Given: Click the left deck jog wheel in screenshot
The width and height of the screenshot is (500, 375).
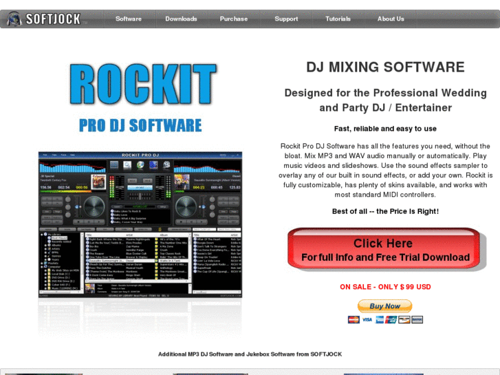Looking at the screenshot, I should tap(94, 206).
